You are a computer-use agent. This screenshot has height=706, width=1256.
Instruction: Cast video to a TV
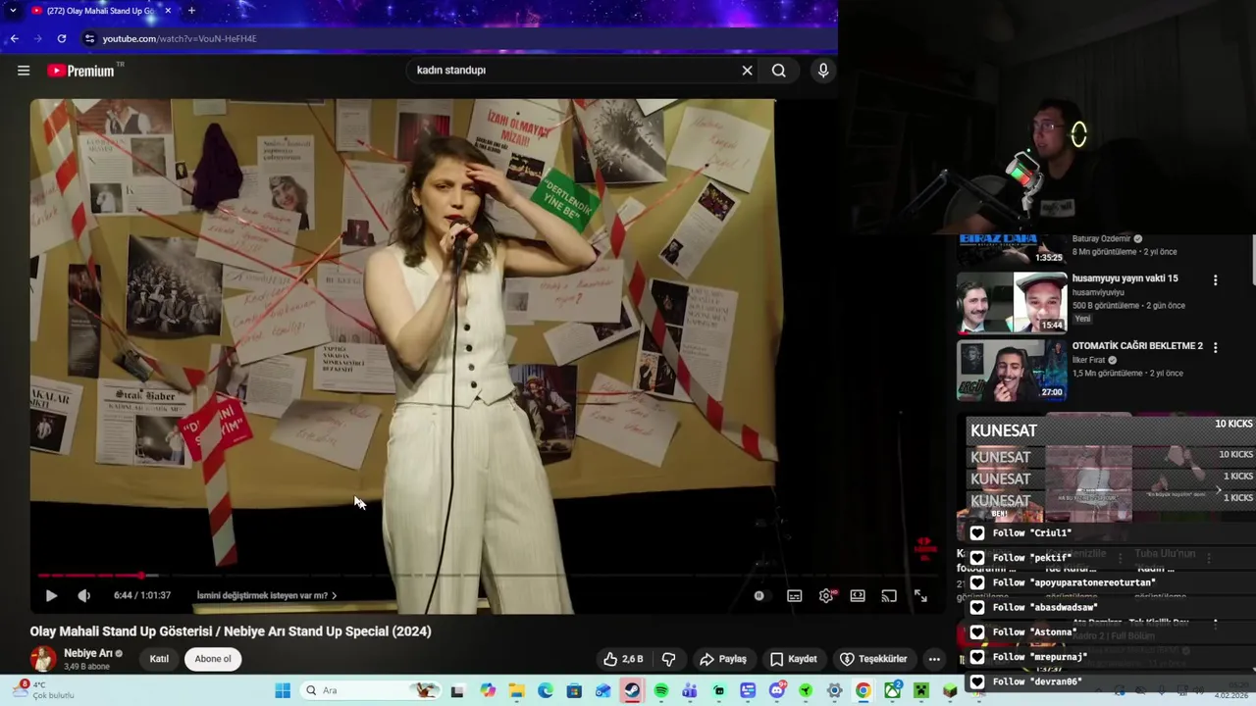[x=889, y=595]
